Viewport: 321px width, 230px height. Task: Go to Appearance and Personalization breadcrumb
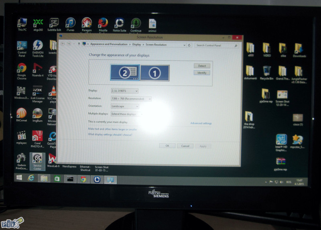pos(109,44)
